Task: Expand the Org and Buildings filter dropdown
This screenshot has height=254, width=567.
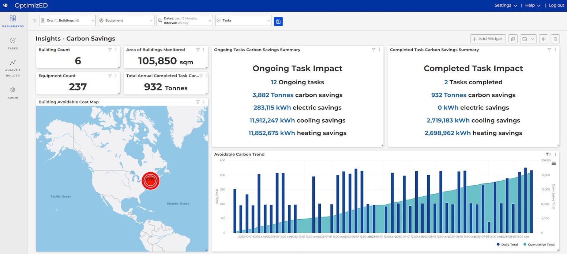Action: tap(67, 21)
